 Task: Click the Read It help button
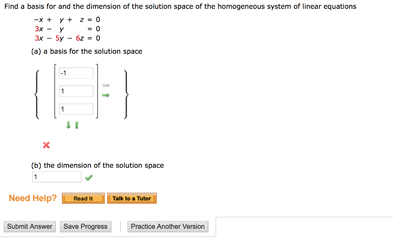83,198
